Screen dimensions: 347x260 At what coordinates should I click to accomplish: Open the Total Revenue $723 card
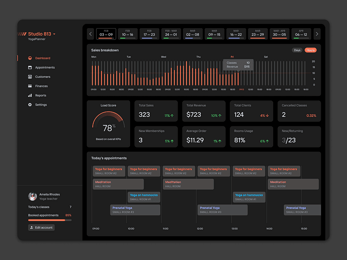pos(204,111)
